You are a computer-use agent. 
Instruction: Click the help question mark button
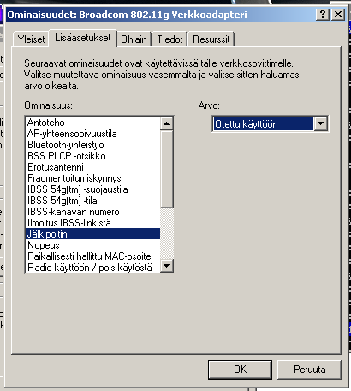(323, 15)
